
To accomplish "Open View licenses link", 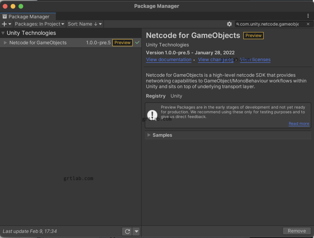I will [255, 60].
